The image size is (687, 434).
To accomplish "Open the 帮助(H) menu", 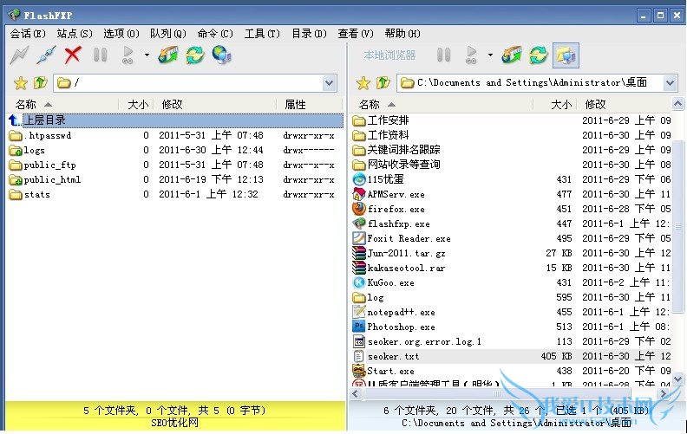I will [x=402, y=34].
